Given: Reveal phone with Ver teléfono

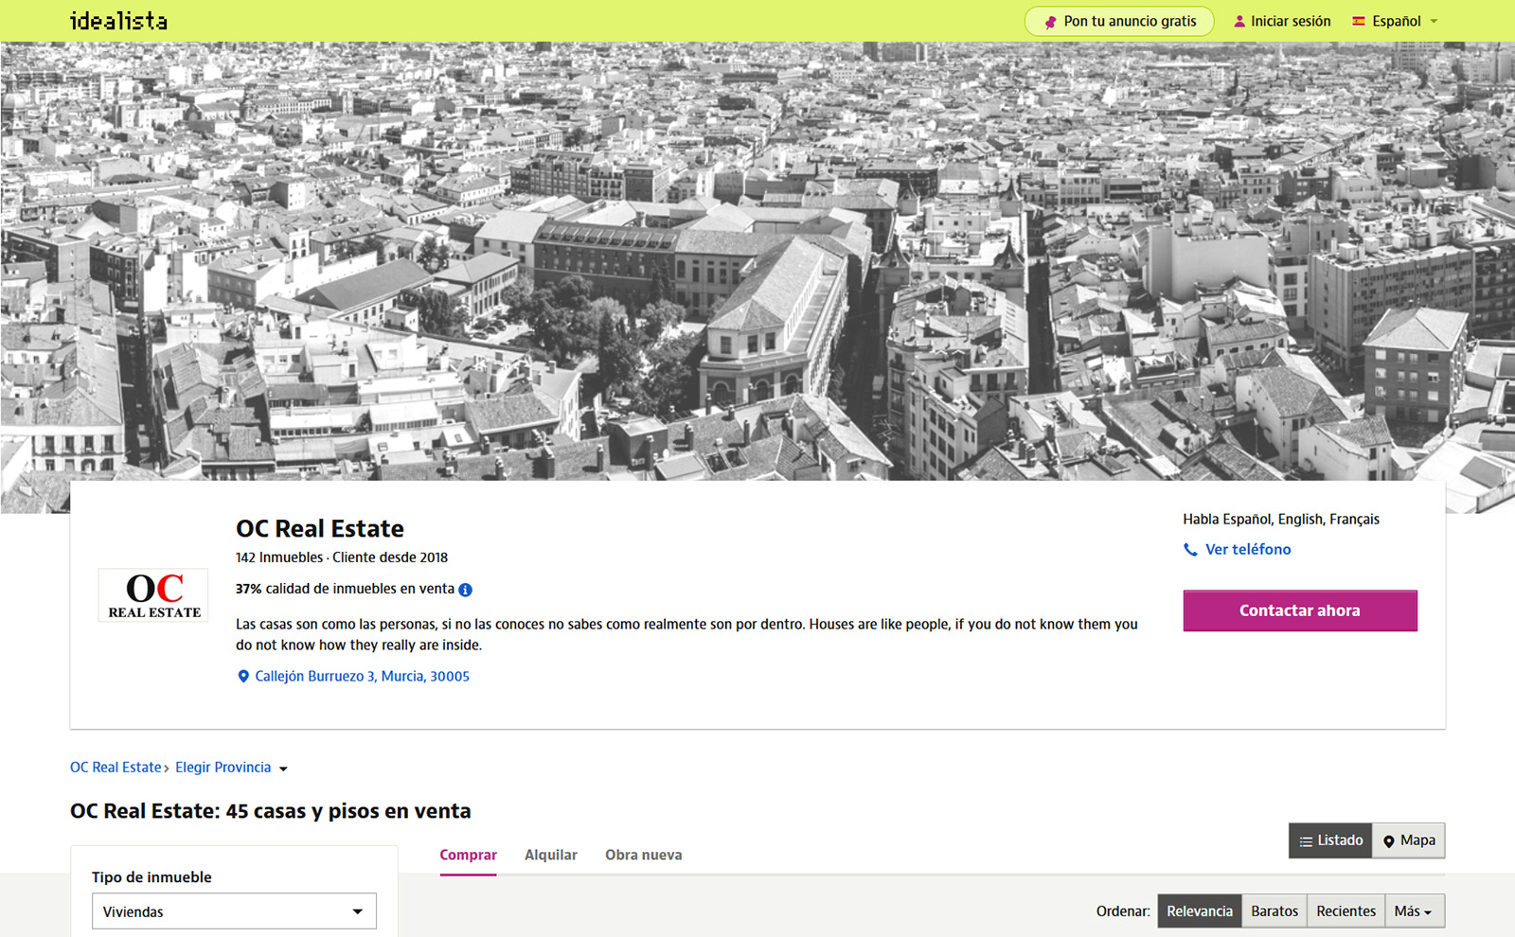Looking at the screenshot, I should (x=1238, y=550).
